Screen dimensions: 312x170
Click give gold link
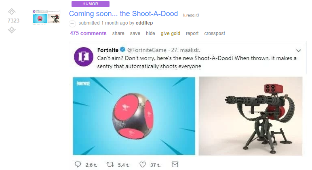pyautogui.click(x=170, y=33)
